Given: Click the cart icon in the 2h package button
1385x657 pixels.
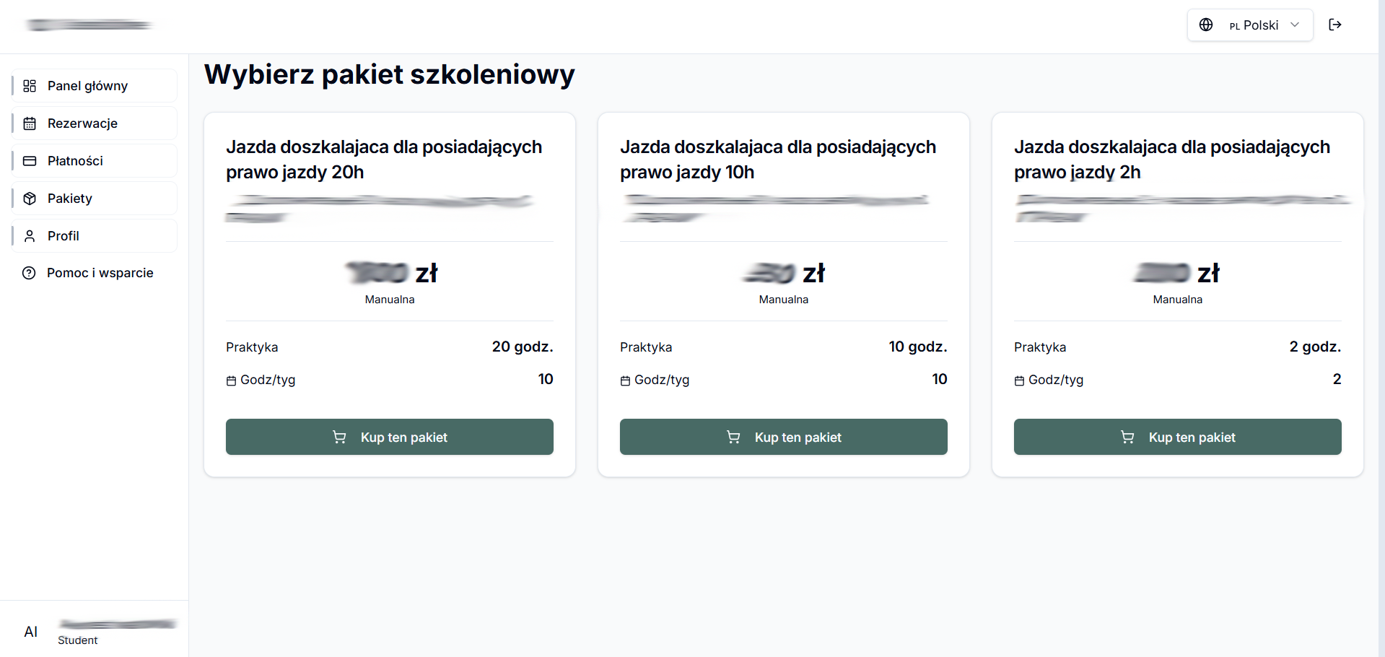Looking at the screenshot, I should click(1127, 437).
